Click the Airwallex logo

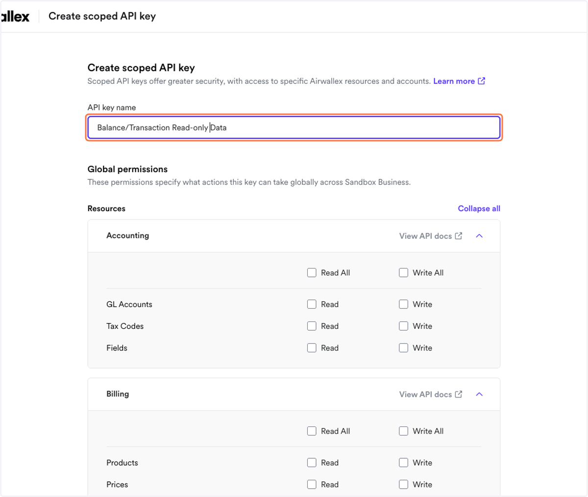pyautogui.click(x=15, y=16)
